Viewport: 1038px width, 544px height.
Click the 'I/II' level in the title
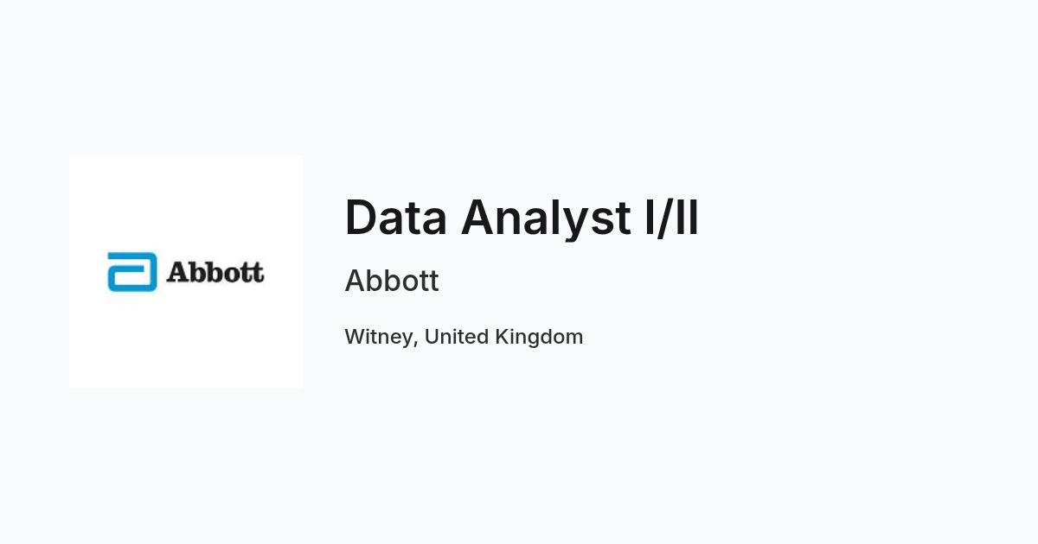coord(672,217)
